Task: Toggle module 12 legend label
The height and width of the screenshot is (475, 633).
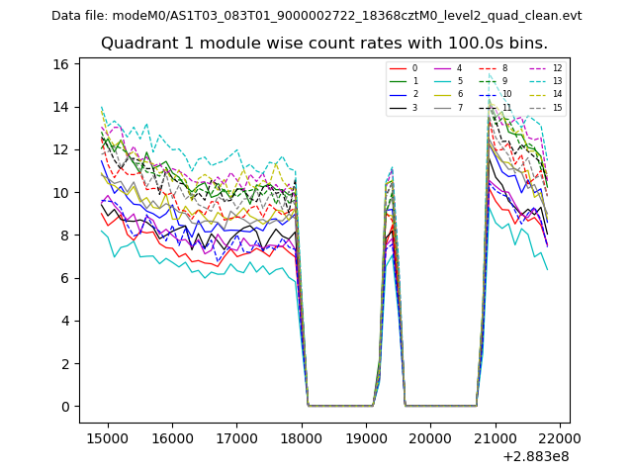Action: pyautogui.click(x=557, y=68)
